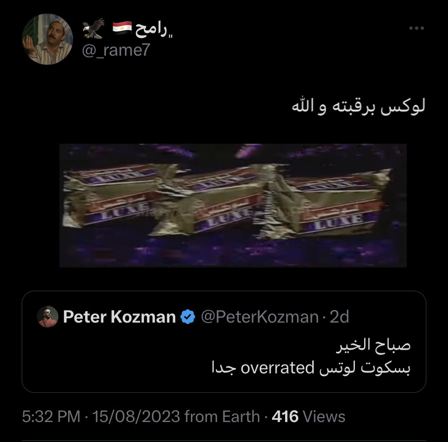Click the Egypt flag emoji
The height and width of the screenshot is (442, 448).
122,28
